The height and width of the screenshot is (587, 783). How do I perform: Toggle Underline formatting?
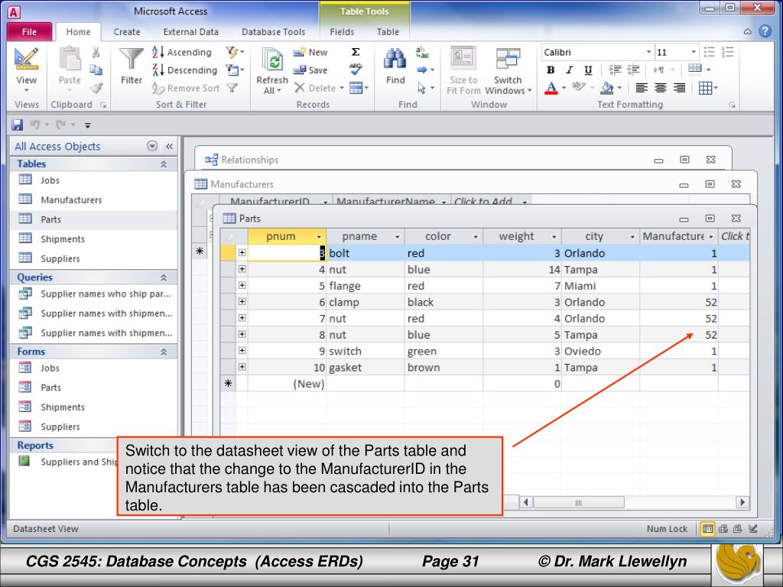point(588,70)
